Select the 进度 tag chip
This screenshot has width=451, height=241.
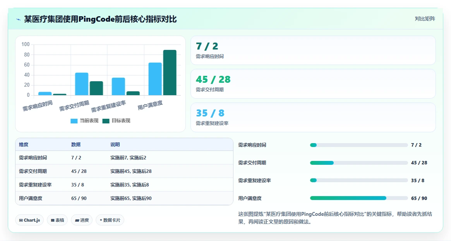82,220
